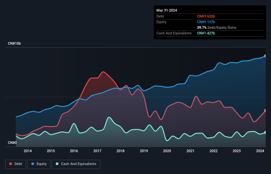Screen dimensions: 271x174
Task: Toggle Cash And Equivalents legend button
Action: [76, 164]
